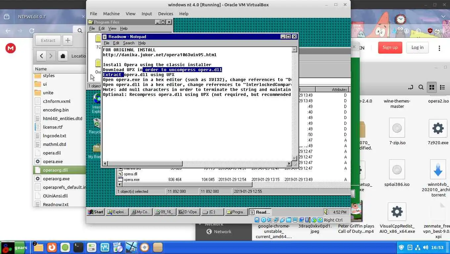Click the VirtualBox green mouse integration icon

click(x=314, y=220)
